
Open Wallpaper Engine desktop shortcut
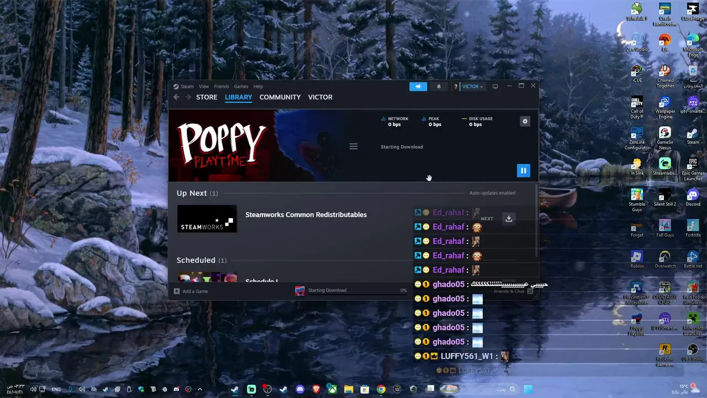pyautogui.click(x=665, y=107)
